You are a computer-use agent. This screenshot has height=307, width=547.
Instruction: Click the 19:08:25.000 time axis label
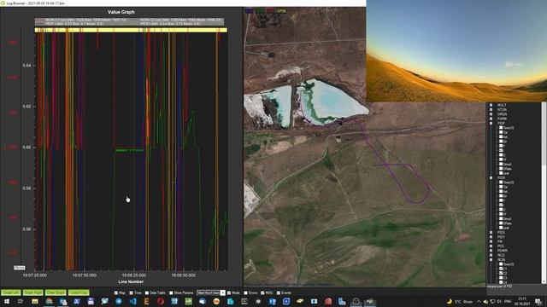click(x=134, y=275)
